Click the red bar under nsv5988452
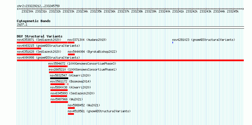The image size is (252, 125). pos(71,108)
